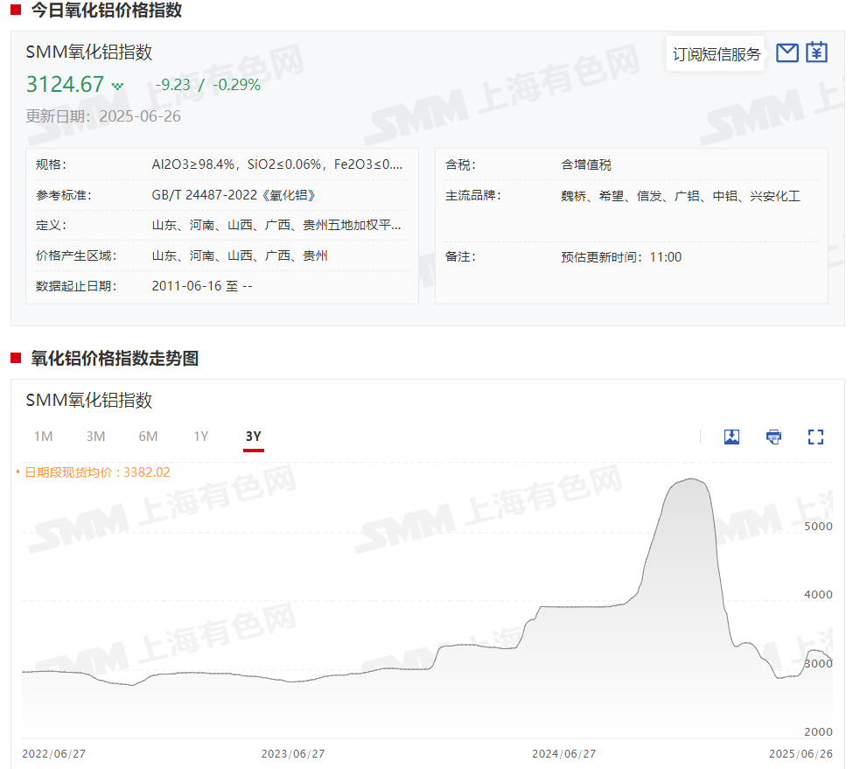Switch the chart to 3M range
This screenshot has width=853, height=769.
pyautogui.click(x=95, y=437)
